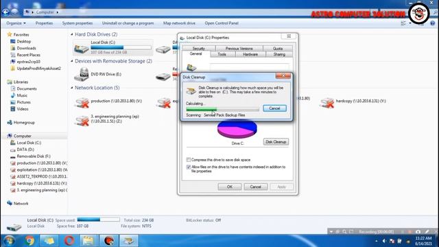The height and width of the screenshot is (247, 439).
Task: Click Disk Cleanup taskbar icon
Action: point(129,241)
